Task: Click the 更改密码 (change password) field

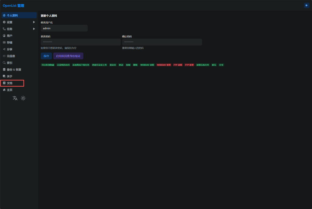Action: coord(81,42)
